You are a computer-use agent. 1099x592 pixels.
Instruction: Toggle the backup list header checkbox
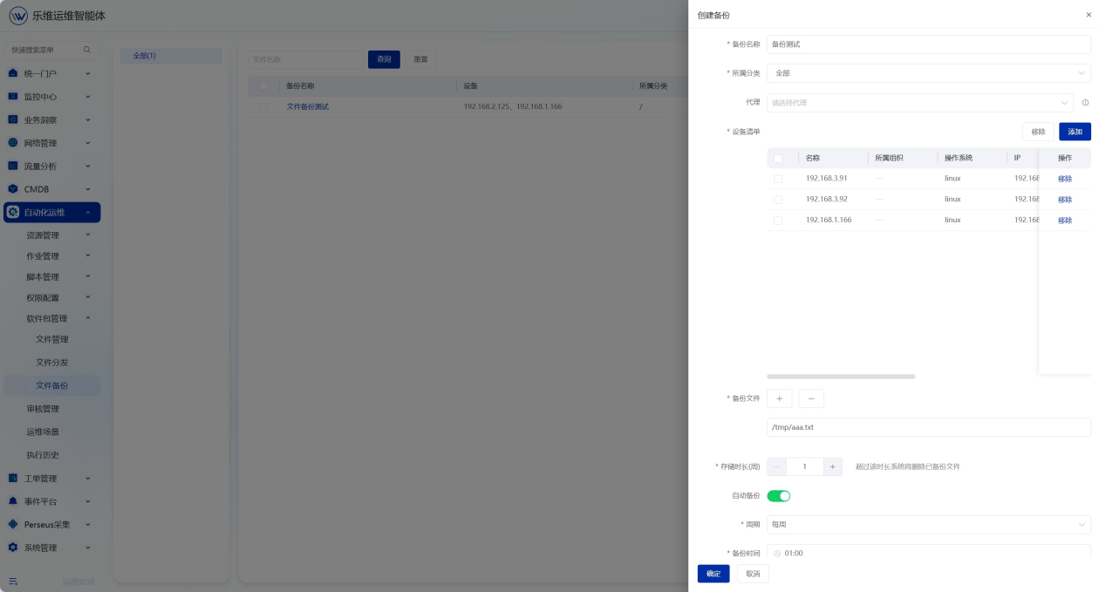click(263, 86)
